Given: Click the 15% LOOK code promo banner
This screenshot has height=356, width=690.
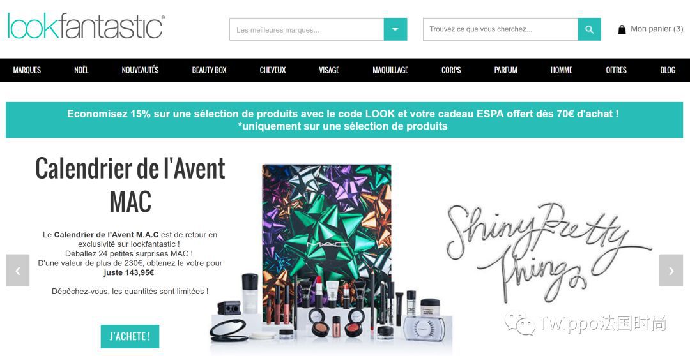Looking at the screenshot, I should (x=344, y=120).
